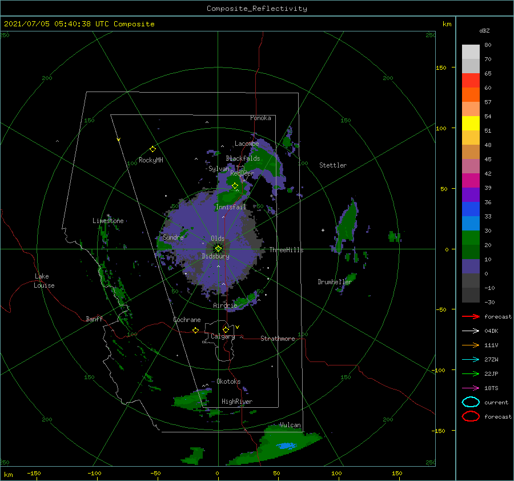Click the Didsbury town label
The image size is (514, 481).
click(215, 256)
